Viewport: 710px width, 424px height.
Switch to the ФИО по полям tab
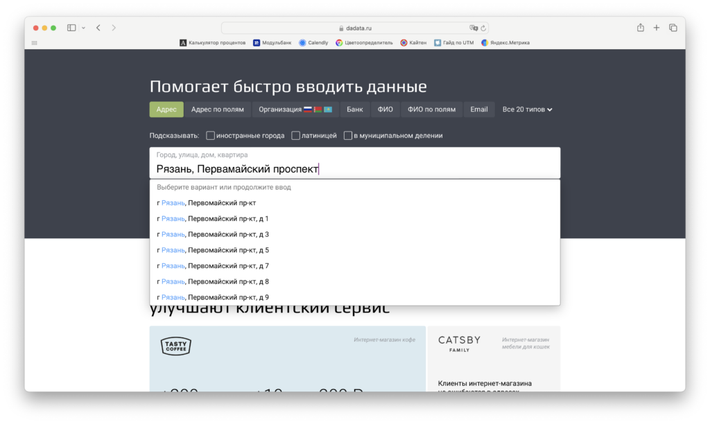(431, 109)
